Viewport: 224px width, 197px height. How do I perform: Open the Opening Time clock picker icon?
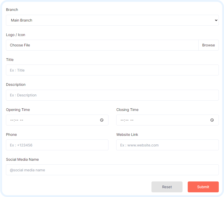102,120
